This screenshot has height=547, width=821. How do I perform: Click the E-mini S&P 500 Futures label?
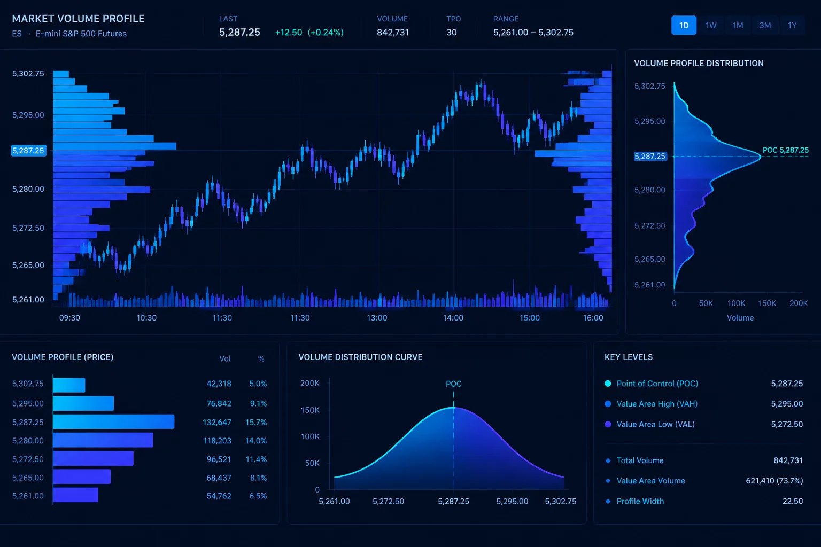[x=81, y=34]
